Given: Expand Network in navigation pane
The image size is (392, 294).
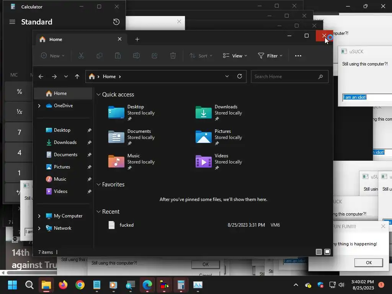Looking at the screenshot, I should coord(39,228).
